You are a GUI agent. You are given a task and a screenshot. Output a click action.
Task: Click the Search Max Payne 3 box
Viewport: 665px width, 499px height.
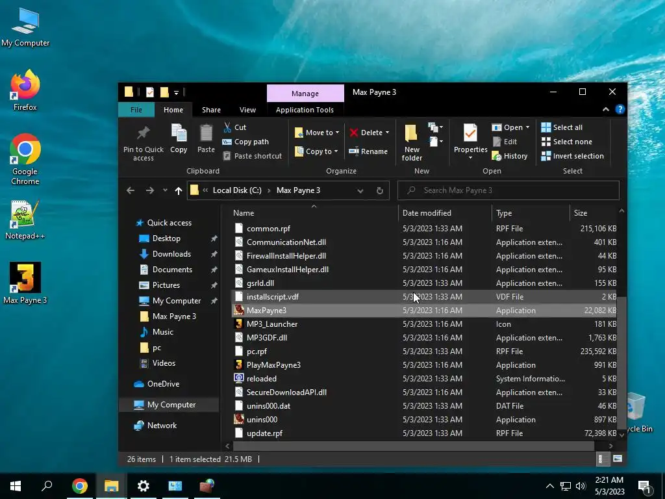508,190
